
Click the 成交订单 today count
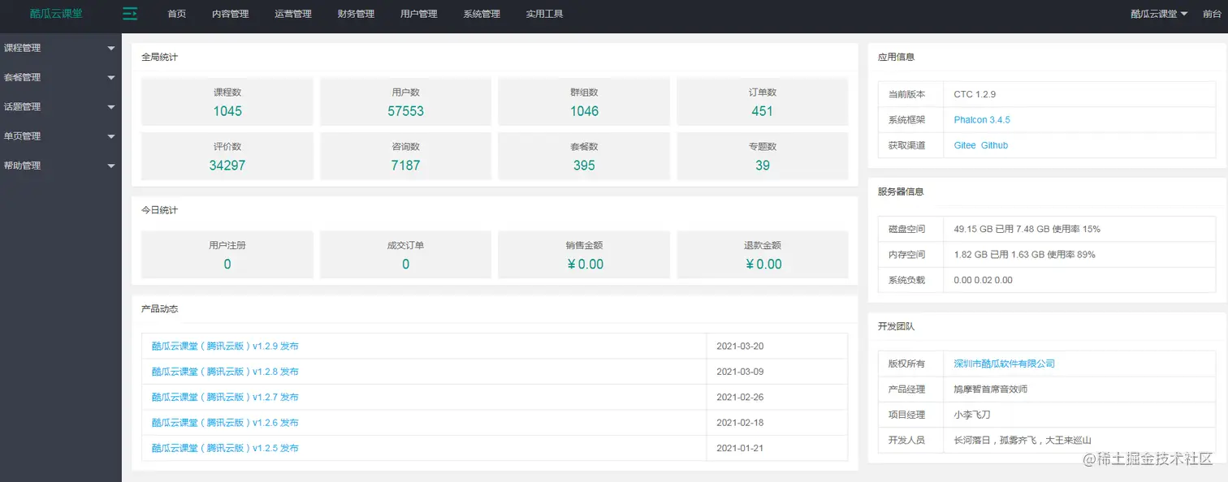(405, 264)
